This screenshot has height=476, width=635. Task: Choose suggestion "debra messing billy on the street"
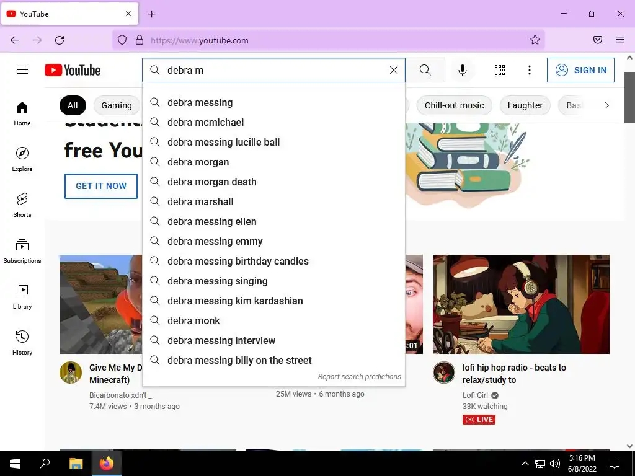[273, 360]
